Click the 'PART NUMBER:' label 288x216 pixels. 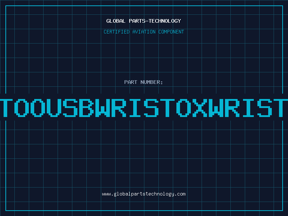(x=144, y=82)
